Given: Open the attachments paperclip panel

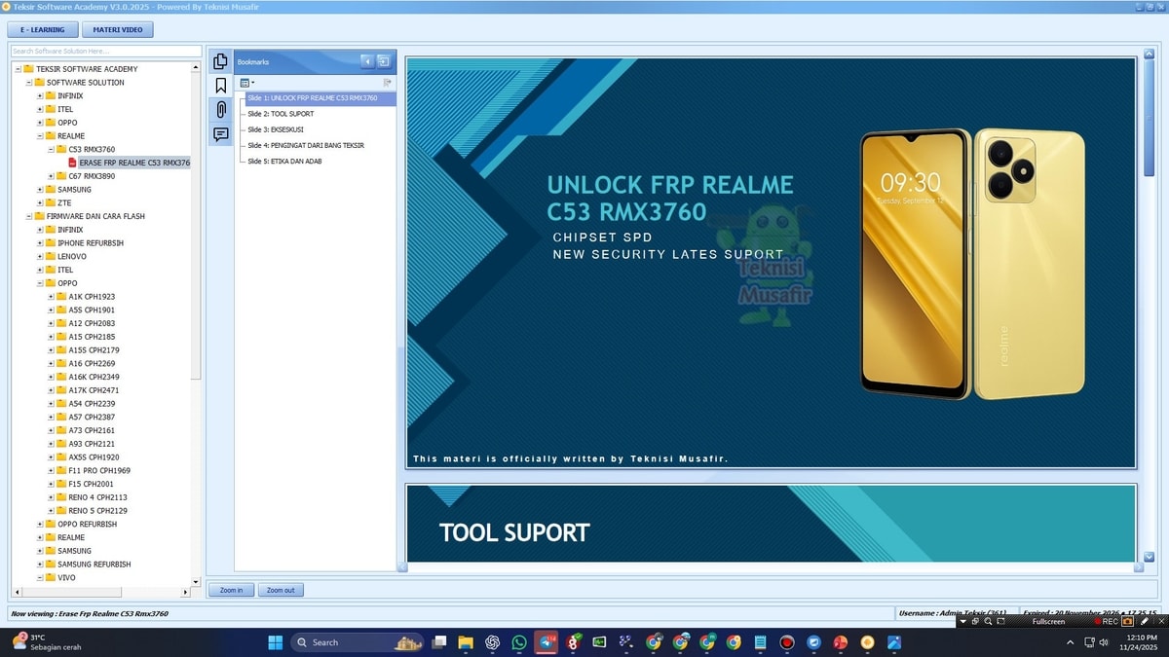Looking at the screenshot, I should 221,110.
